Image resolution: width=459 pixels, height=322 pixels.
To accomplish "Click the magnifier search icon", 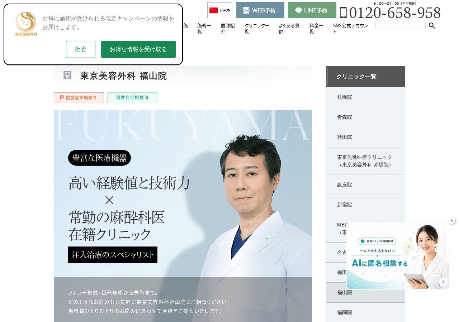I will point(432,25).
